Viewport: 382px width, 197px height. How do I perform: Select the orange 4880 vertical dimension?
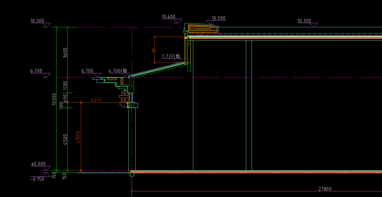tap(78, 137)
